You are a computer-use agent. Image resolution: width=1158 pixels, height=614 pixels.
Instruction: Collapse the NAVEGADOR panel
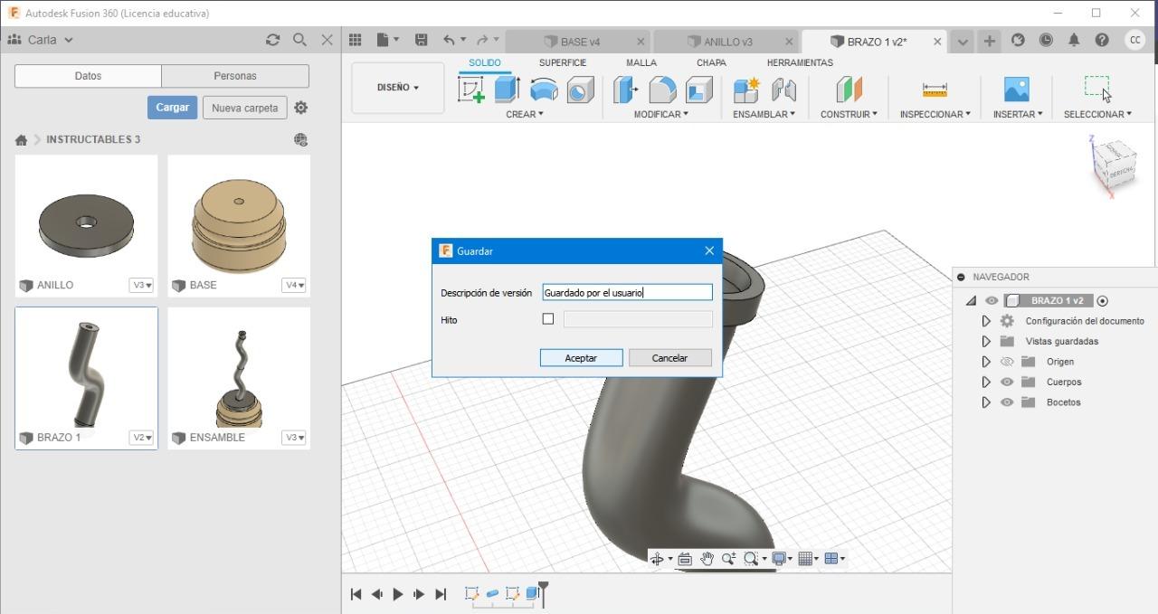[x=961, y=278]
